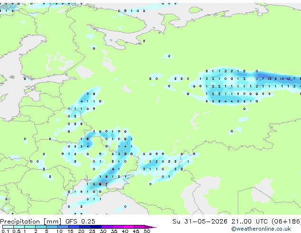Click the '50' legend label
The width and height of the screenshot is (301, 233).
coord(147,231)
